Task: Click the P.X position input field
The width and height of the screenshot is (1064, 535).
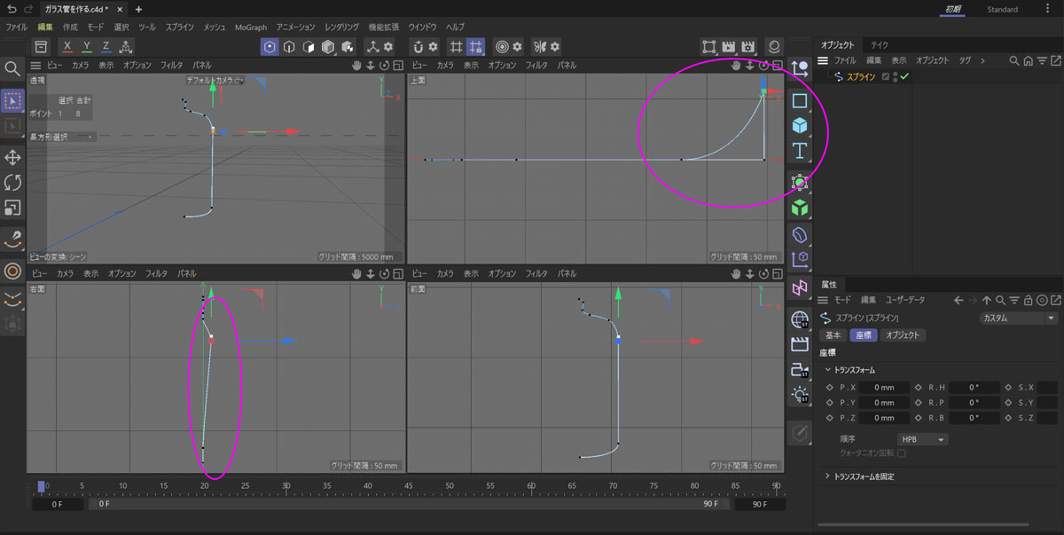Action: (884, 388)
